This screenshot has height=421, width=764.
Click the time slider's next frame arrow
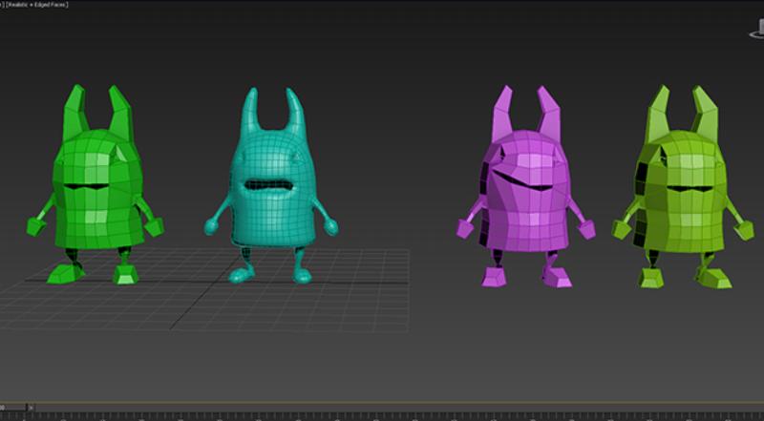(x=32, y=407)
